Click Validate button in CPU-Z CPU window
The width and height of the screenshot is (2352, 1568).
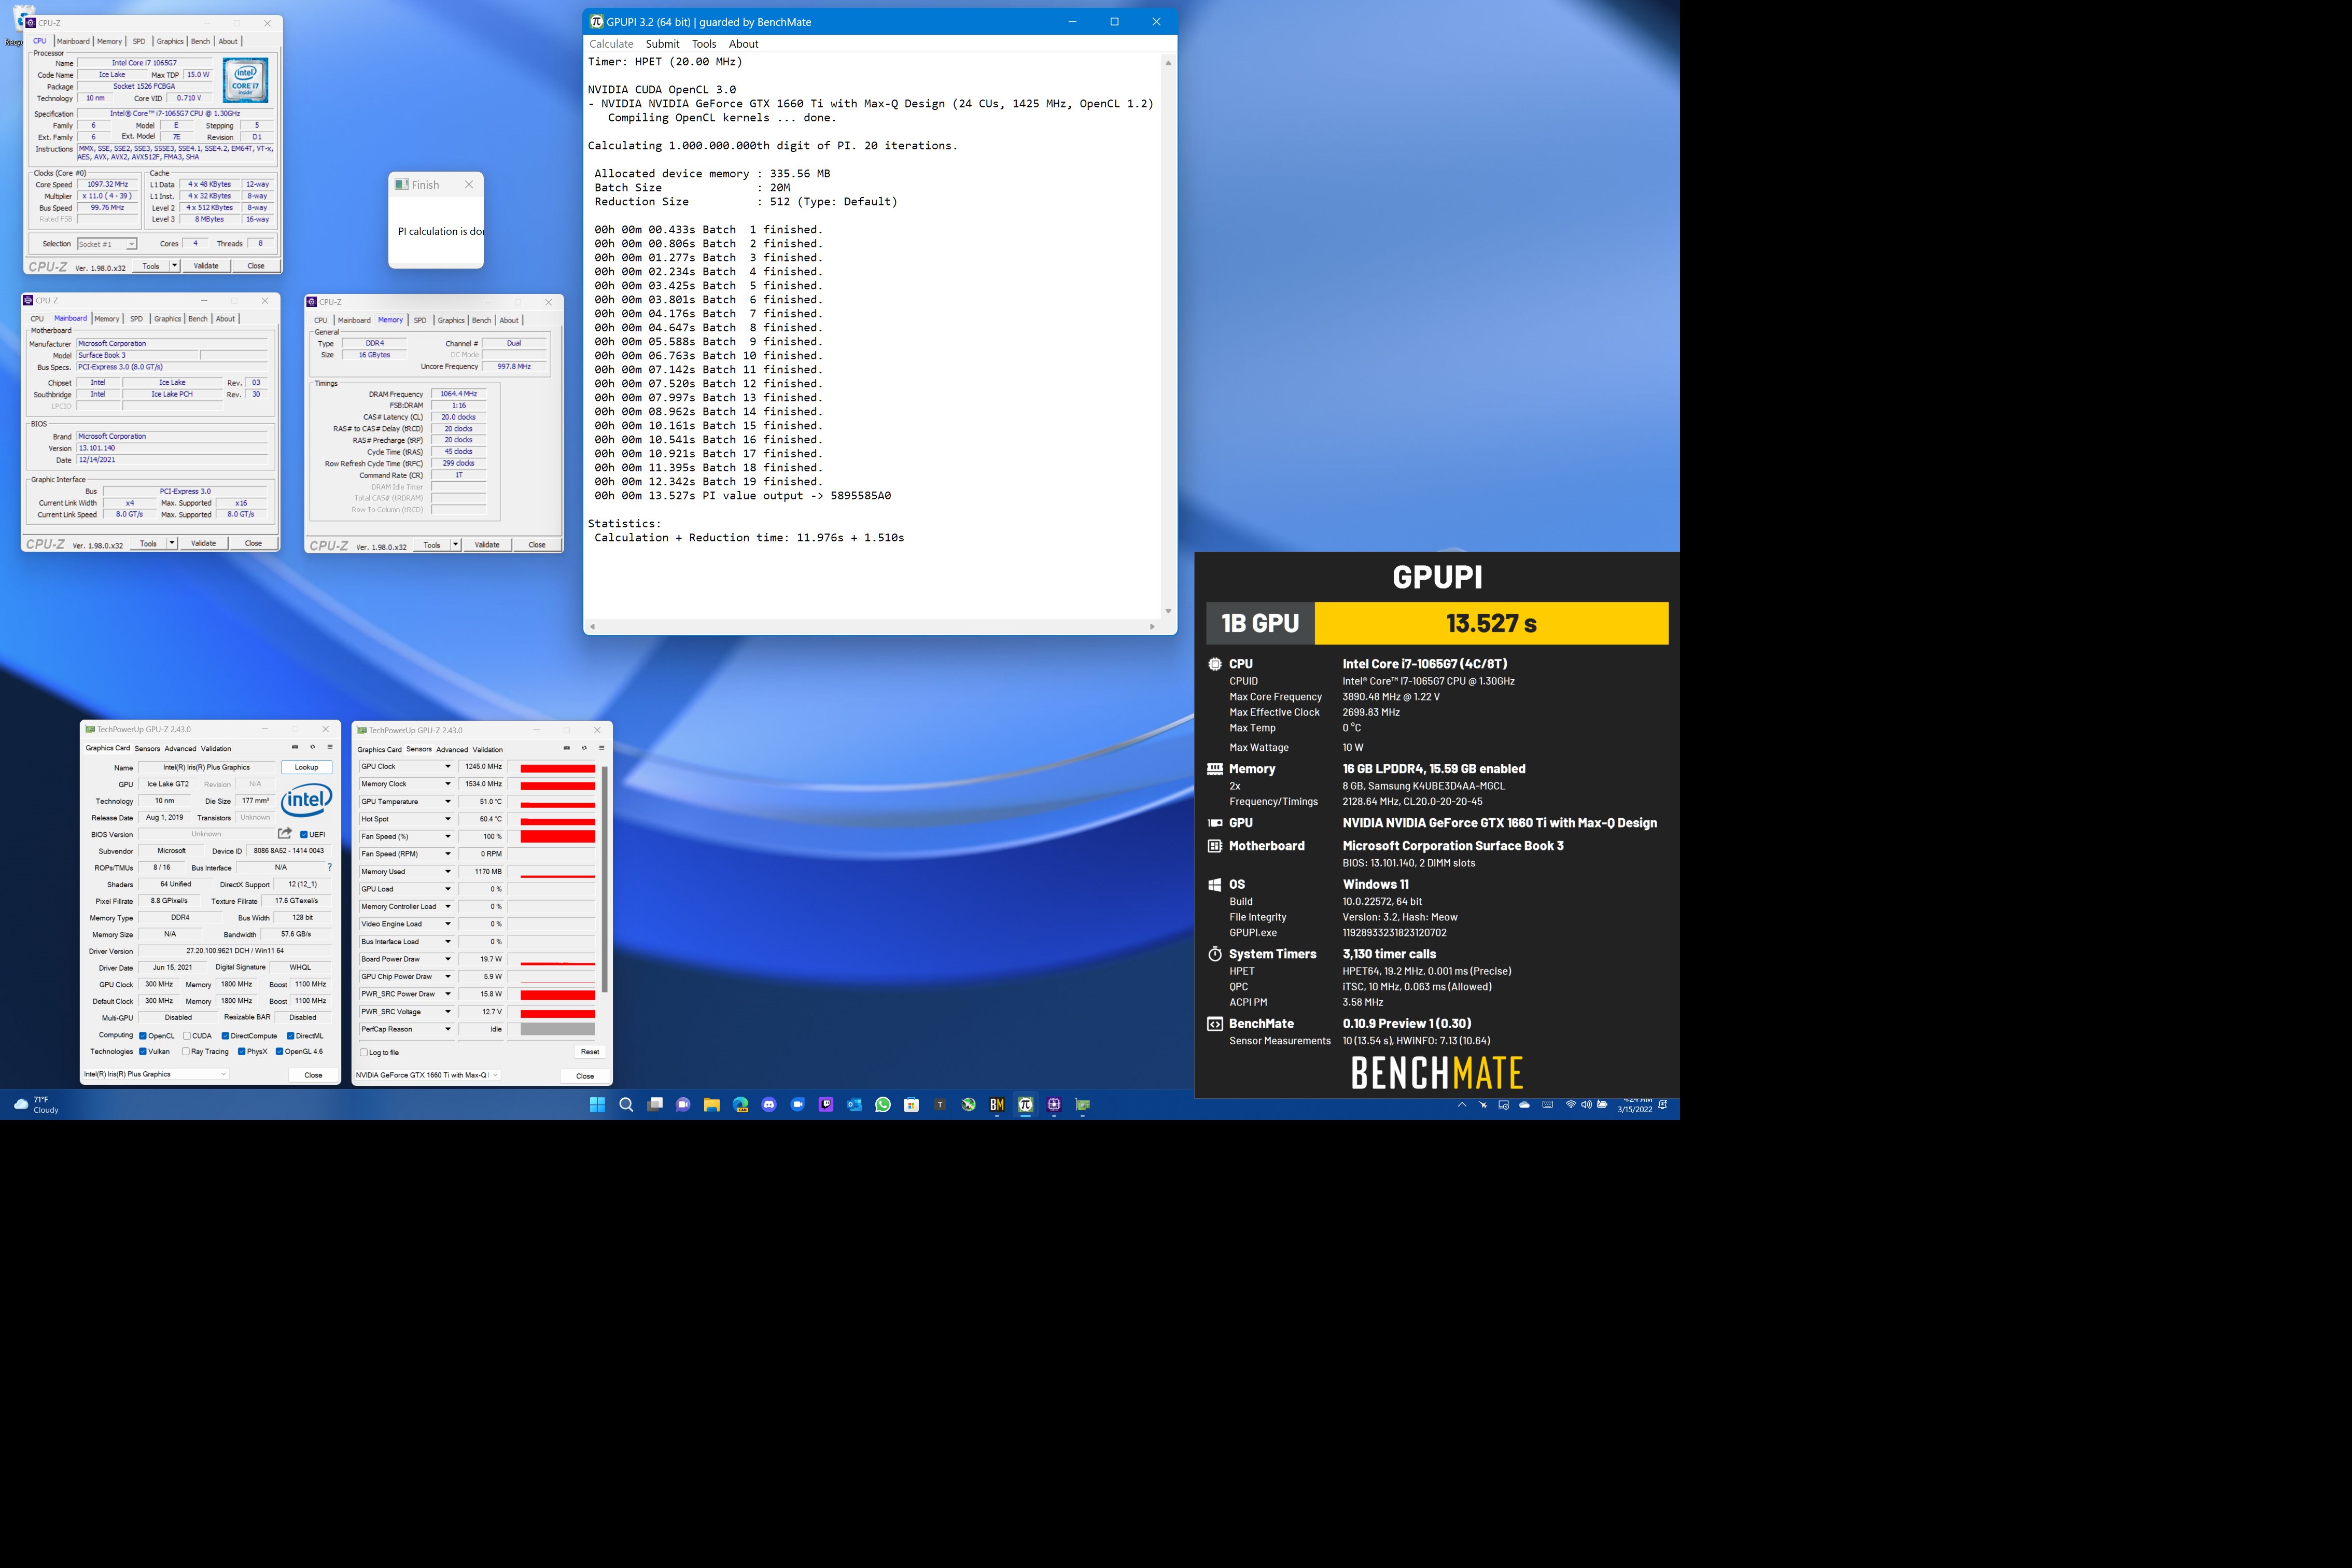[x=206, y=266]
